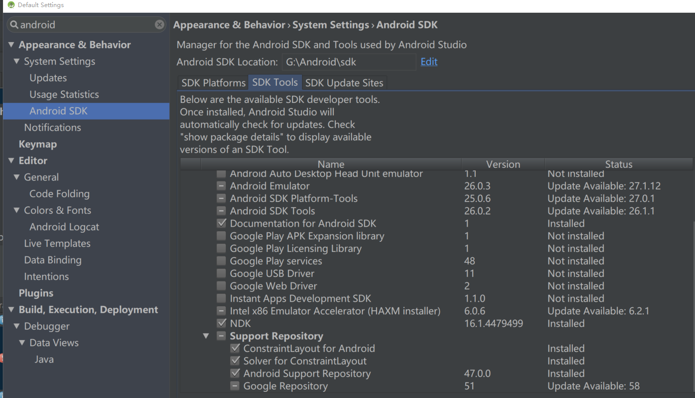The image size is (695, 398).
Task: Collapse the Editor section
Action: tap(11, 161)
